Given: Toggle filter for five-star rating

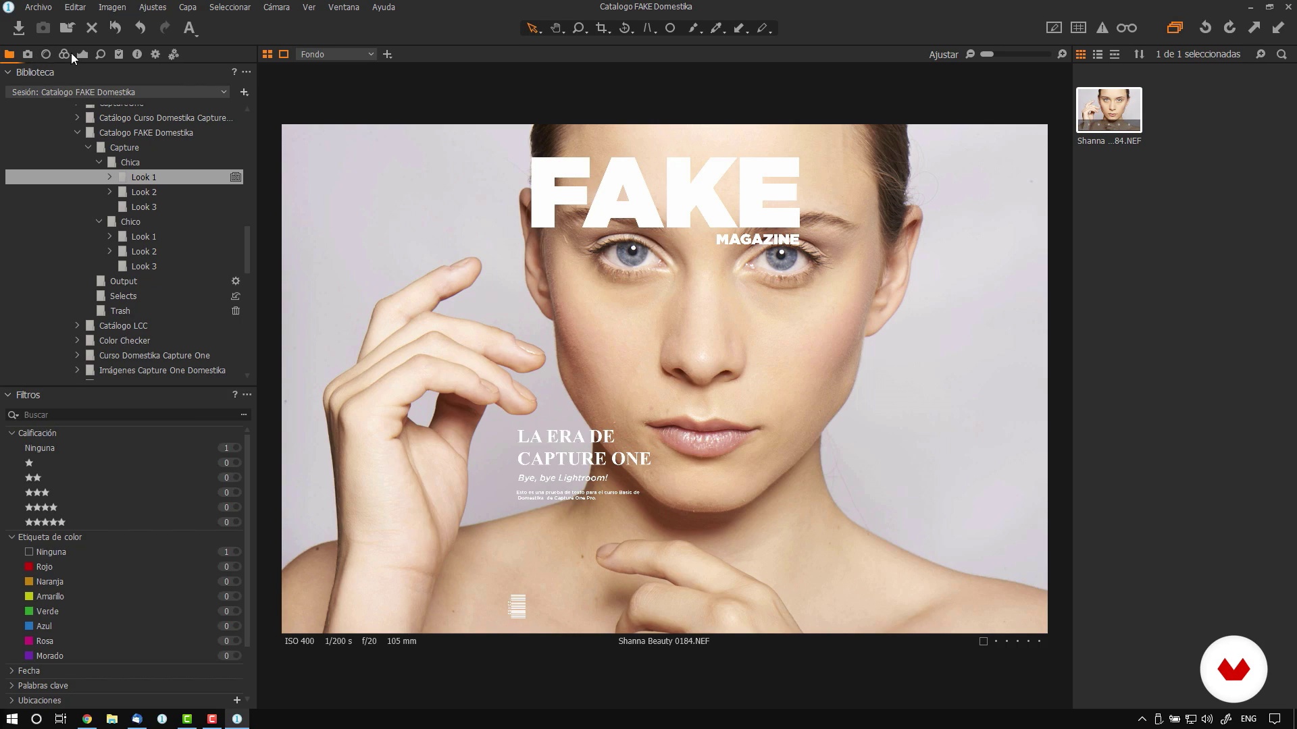Looking at the screenshot, I should [231, 522].
